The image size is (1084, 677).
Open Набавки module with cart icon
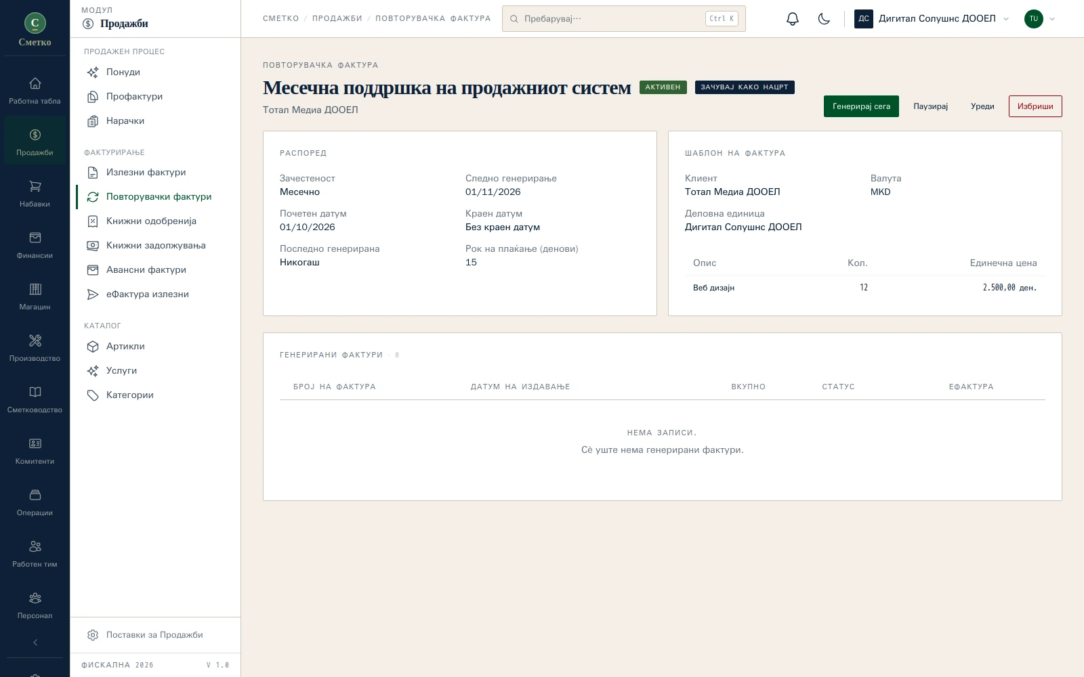pyautogui.click(x=35, y=194)
